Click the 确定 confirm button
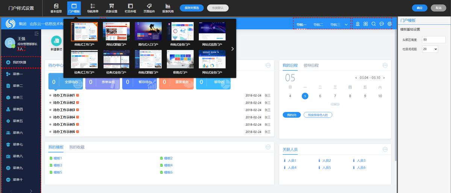This screenshot has height=193, width=451. (x=419, y=8)
